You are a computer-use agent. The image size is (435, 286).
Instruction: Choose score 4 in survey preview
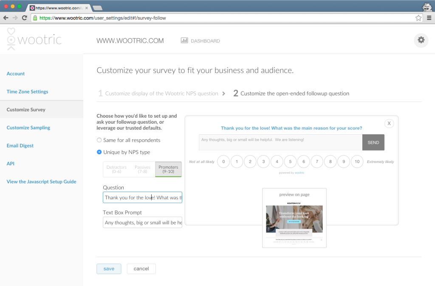(277, 162)
